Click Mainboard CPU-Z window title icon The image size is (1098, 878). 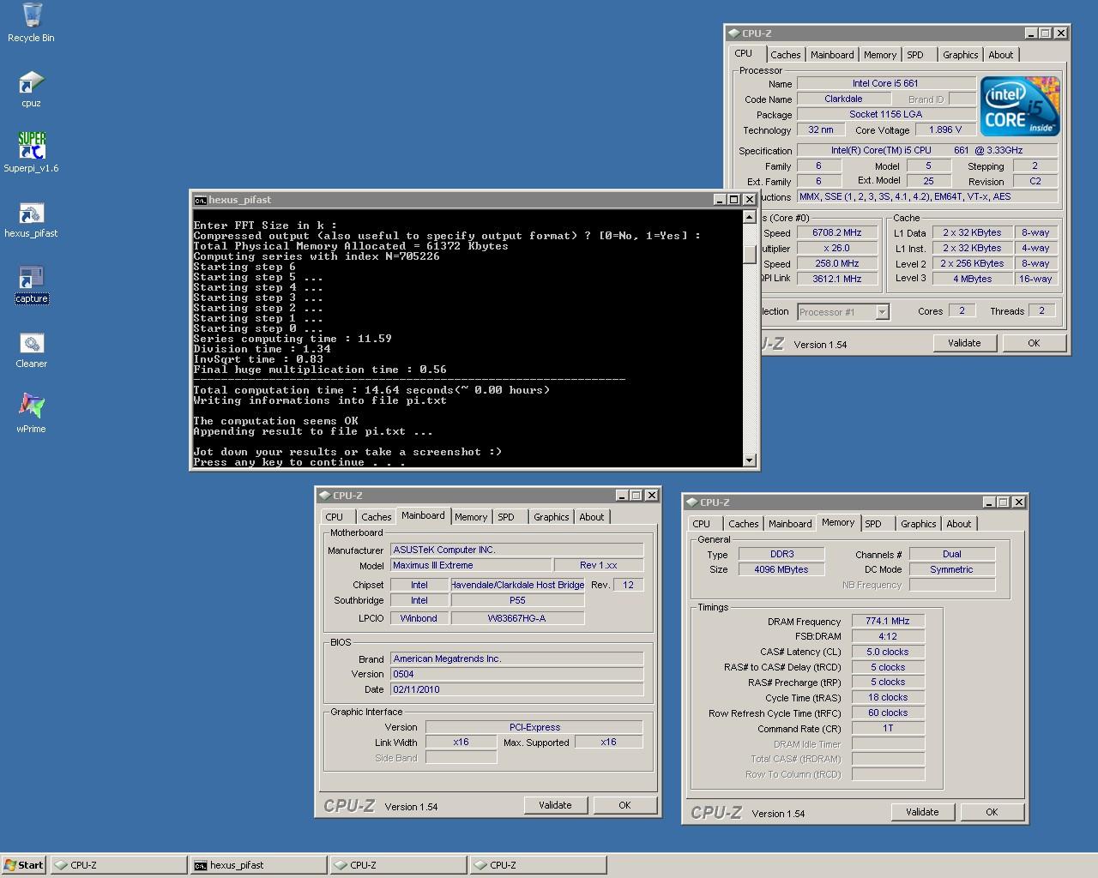click(x=324, y=496)
